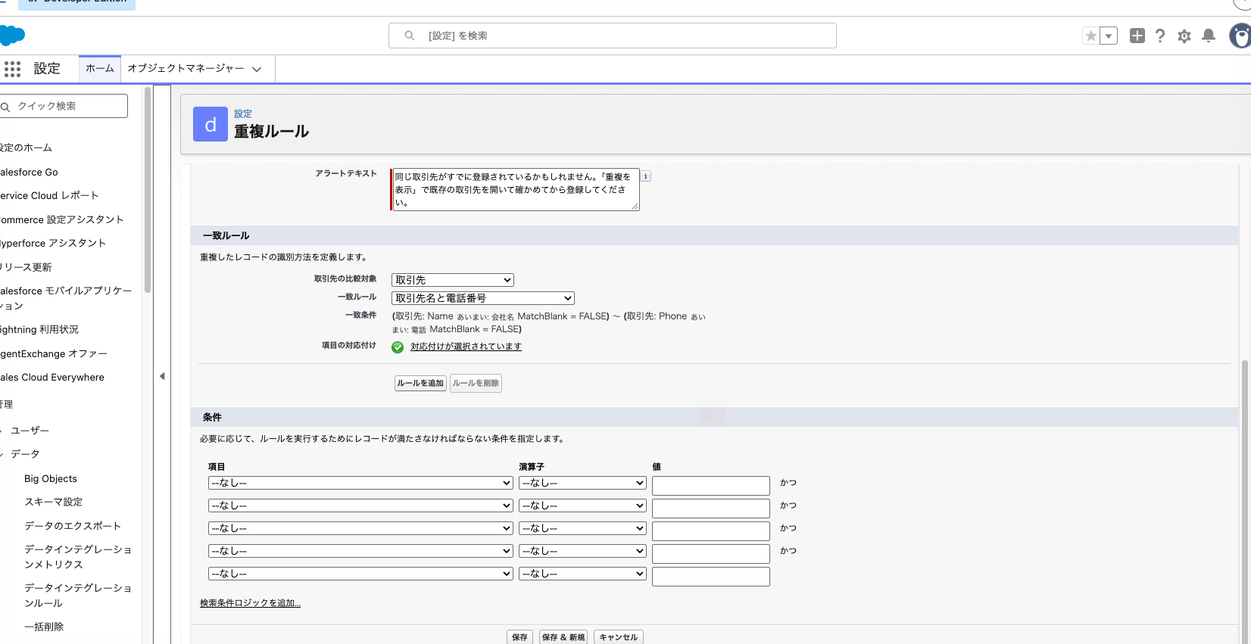Open the third row 演算子 dropdown

point(582,528)
